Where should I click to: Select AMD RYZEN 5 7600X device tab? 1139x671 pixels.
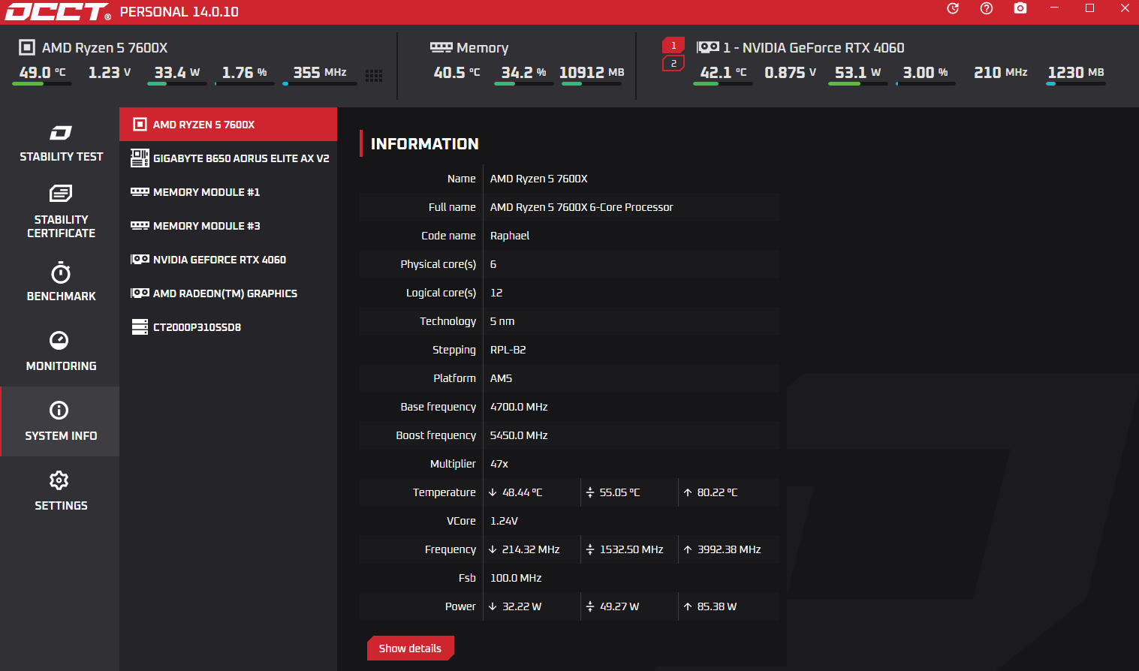tap(228, 125)
